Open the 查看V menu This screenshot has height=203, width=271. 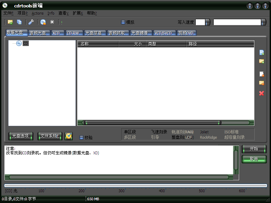tap(63, 13)
